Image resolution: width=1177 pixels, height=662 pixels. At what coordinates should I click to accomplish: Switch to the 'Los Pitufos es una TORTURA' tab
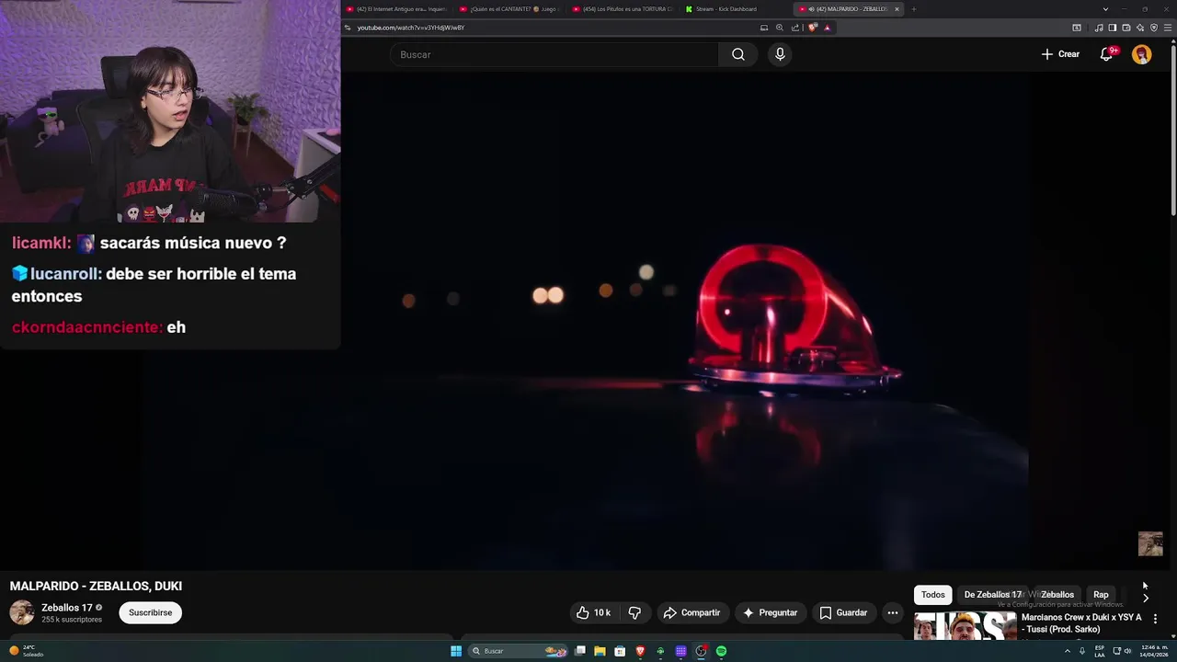coord(623,9)
